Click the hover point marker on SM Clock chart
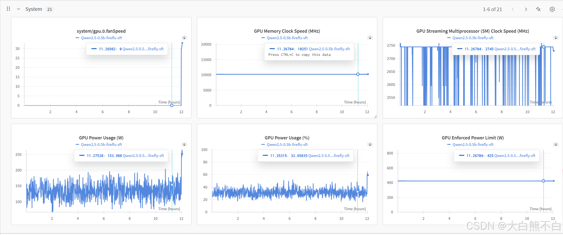This screenshot has width=563, height=235. pos(543,47)
